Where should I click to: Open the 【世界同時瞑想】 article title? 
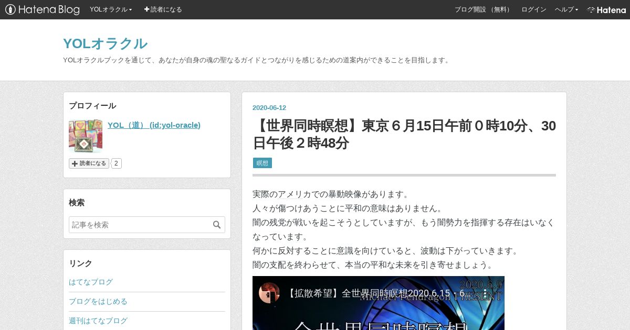[404, 134]
